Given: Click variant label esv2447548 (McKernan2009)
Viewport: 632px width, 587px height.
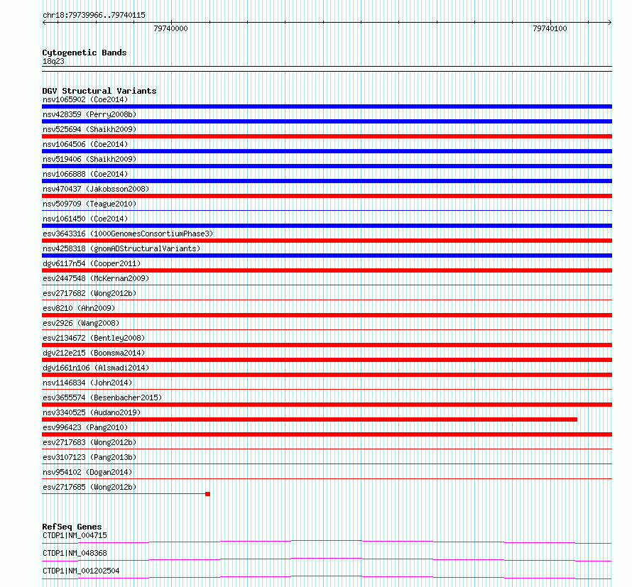Looking at the screenshot, I should (x=96, y=278).
